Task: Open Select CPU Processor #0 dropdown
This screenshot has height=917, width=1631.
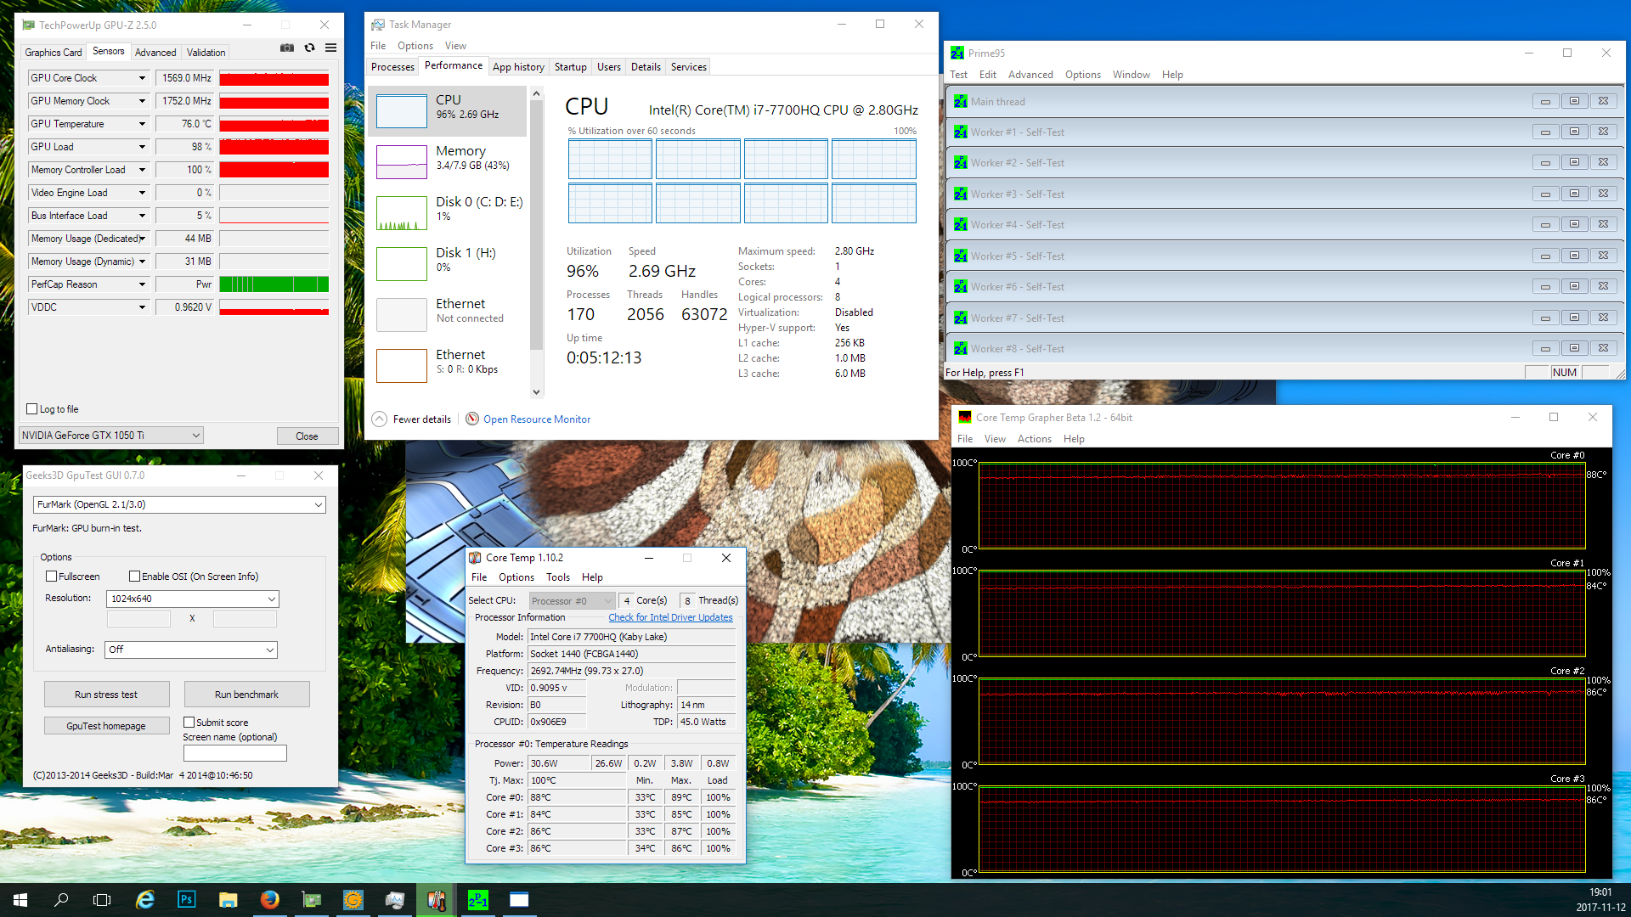Action: pos(571,601)
